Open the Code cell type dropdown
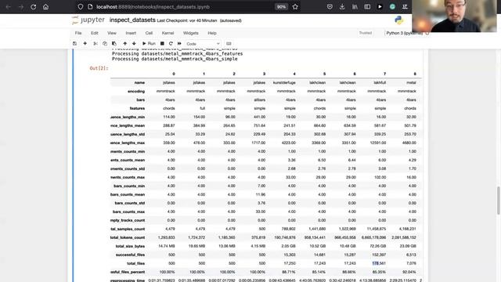The image size is (501, 282). point(203,44)
